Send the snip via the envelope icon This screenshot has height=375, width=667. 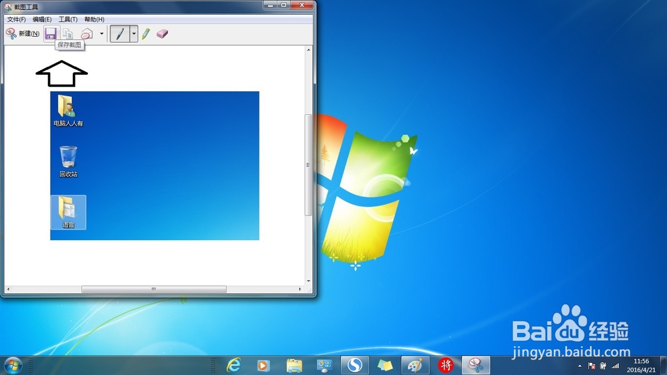click(87, 33)
